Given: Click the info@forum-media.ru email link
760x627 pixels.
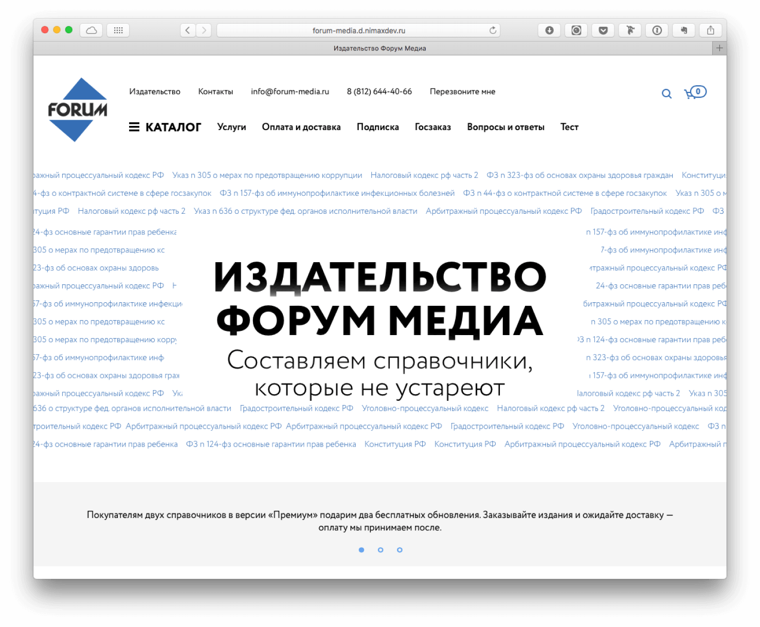Looking at the screenshot, I should click(290, 91).
